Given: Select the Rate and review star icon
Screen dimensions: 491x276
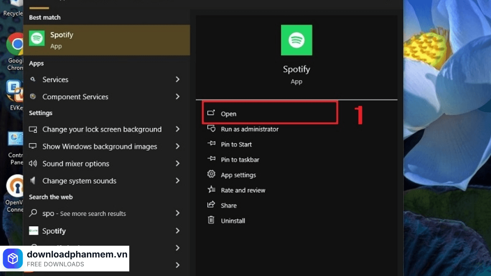Looking at the screenshot, I should (x=211, y=190).
